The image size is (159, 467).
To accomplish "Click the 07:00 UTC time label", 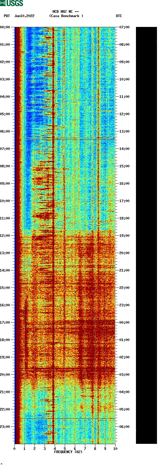I will coord(124,27).
